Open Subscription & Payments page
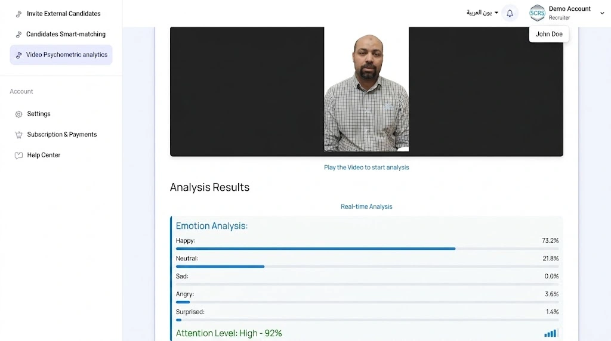611x341 pixels. (61, 135)
